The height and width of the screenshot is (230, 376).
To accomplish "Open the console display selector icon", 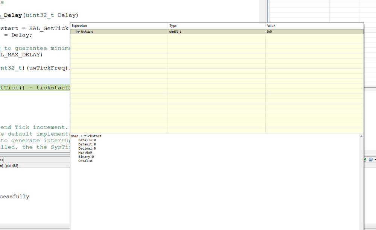I will (x=370, y=160).
